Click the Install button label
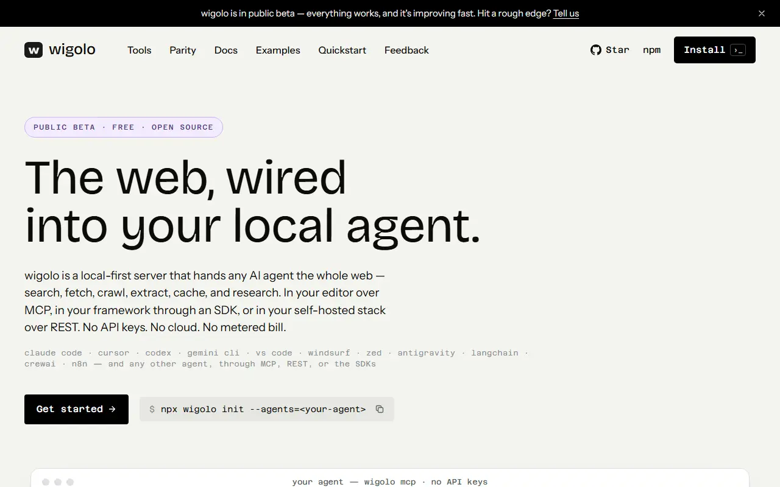Screen dimensions: 780x487 704,50
